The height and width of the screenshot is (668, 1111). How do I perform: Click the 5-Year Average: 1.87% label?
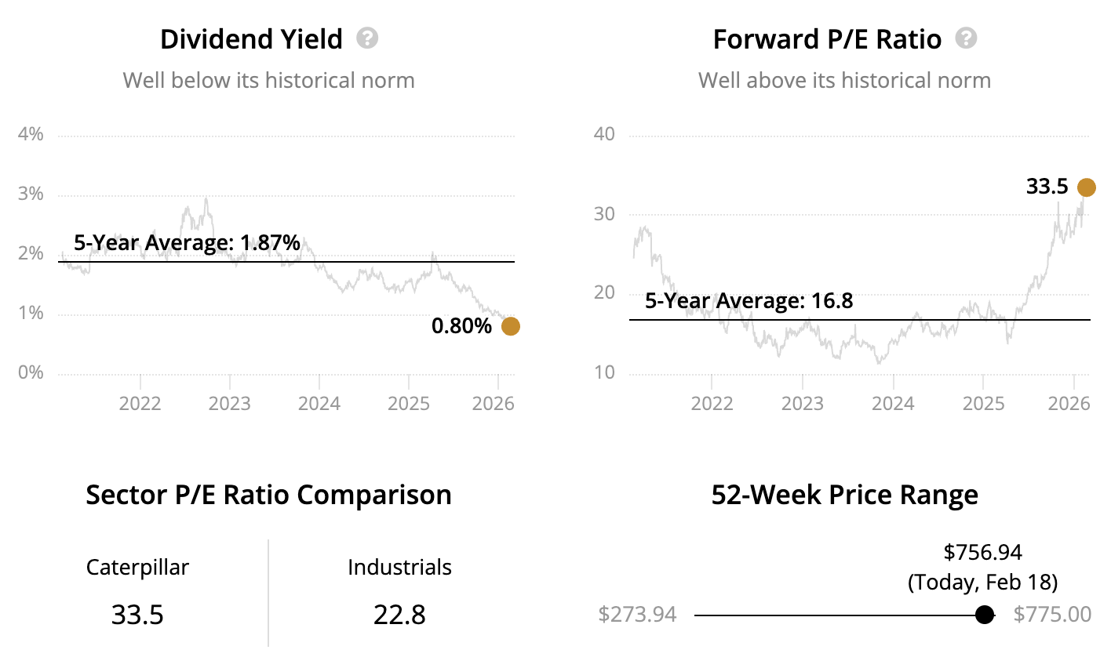(187, 243)
